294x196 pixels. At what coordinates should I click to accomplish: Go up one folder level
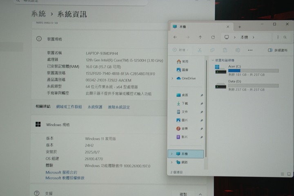point(200,37)
